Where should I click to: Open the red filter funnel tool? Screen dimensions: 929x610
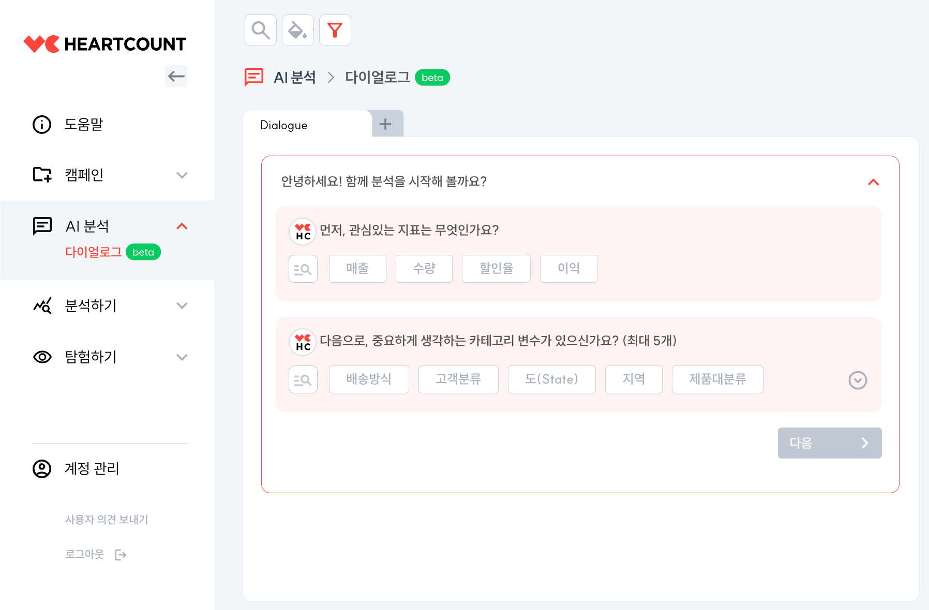coord(335,30)
